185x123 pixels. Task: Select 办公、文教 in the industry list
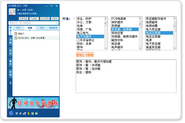(84, 22)
